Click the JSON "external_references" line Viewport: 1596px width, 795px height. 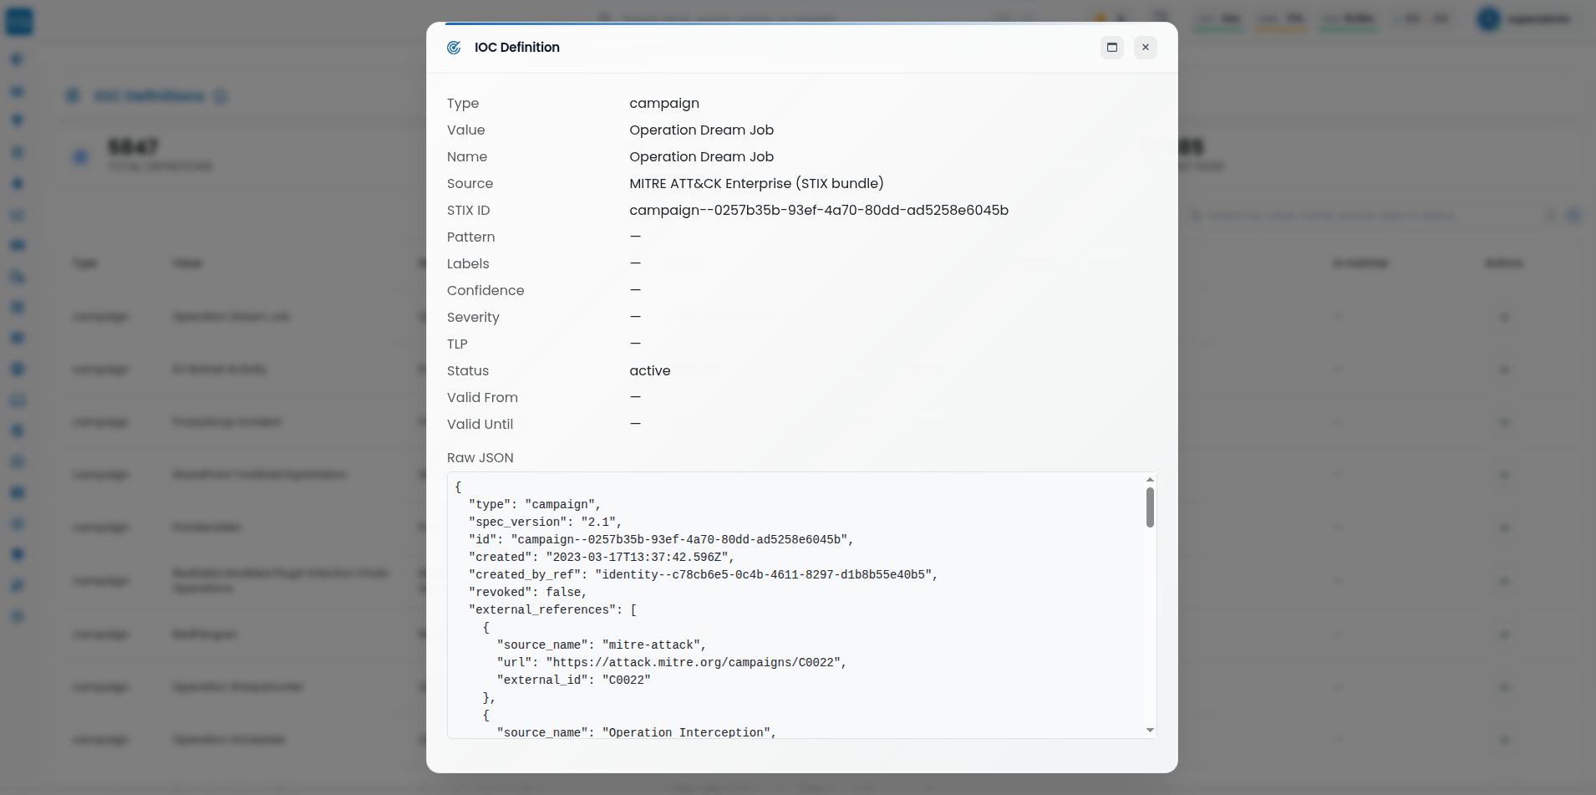click(553, 610)
